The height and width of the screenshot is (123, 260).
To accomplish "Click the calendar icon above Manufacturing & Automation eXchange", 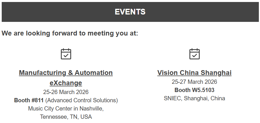I will click(66, 54).
